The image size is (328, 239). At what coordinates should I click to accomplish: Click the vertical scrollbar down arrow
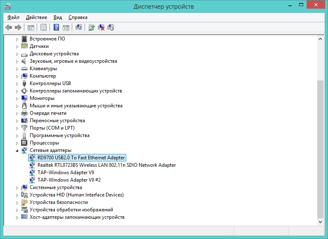(x=320, y=222)
